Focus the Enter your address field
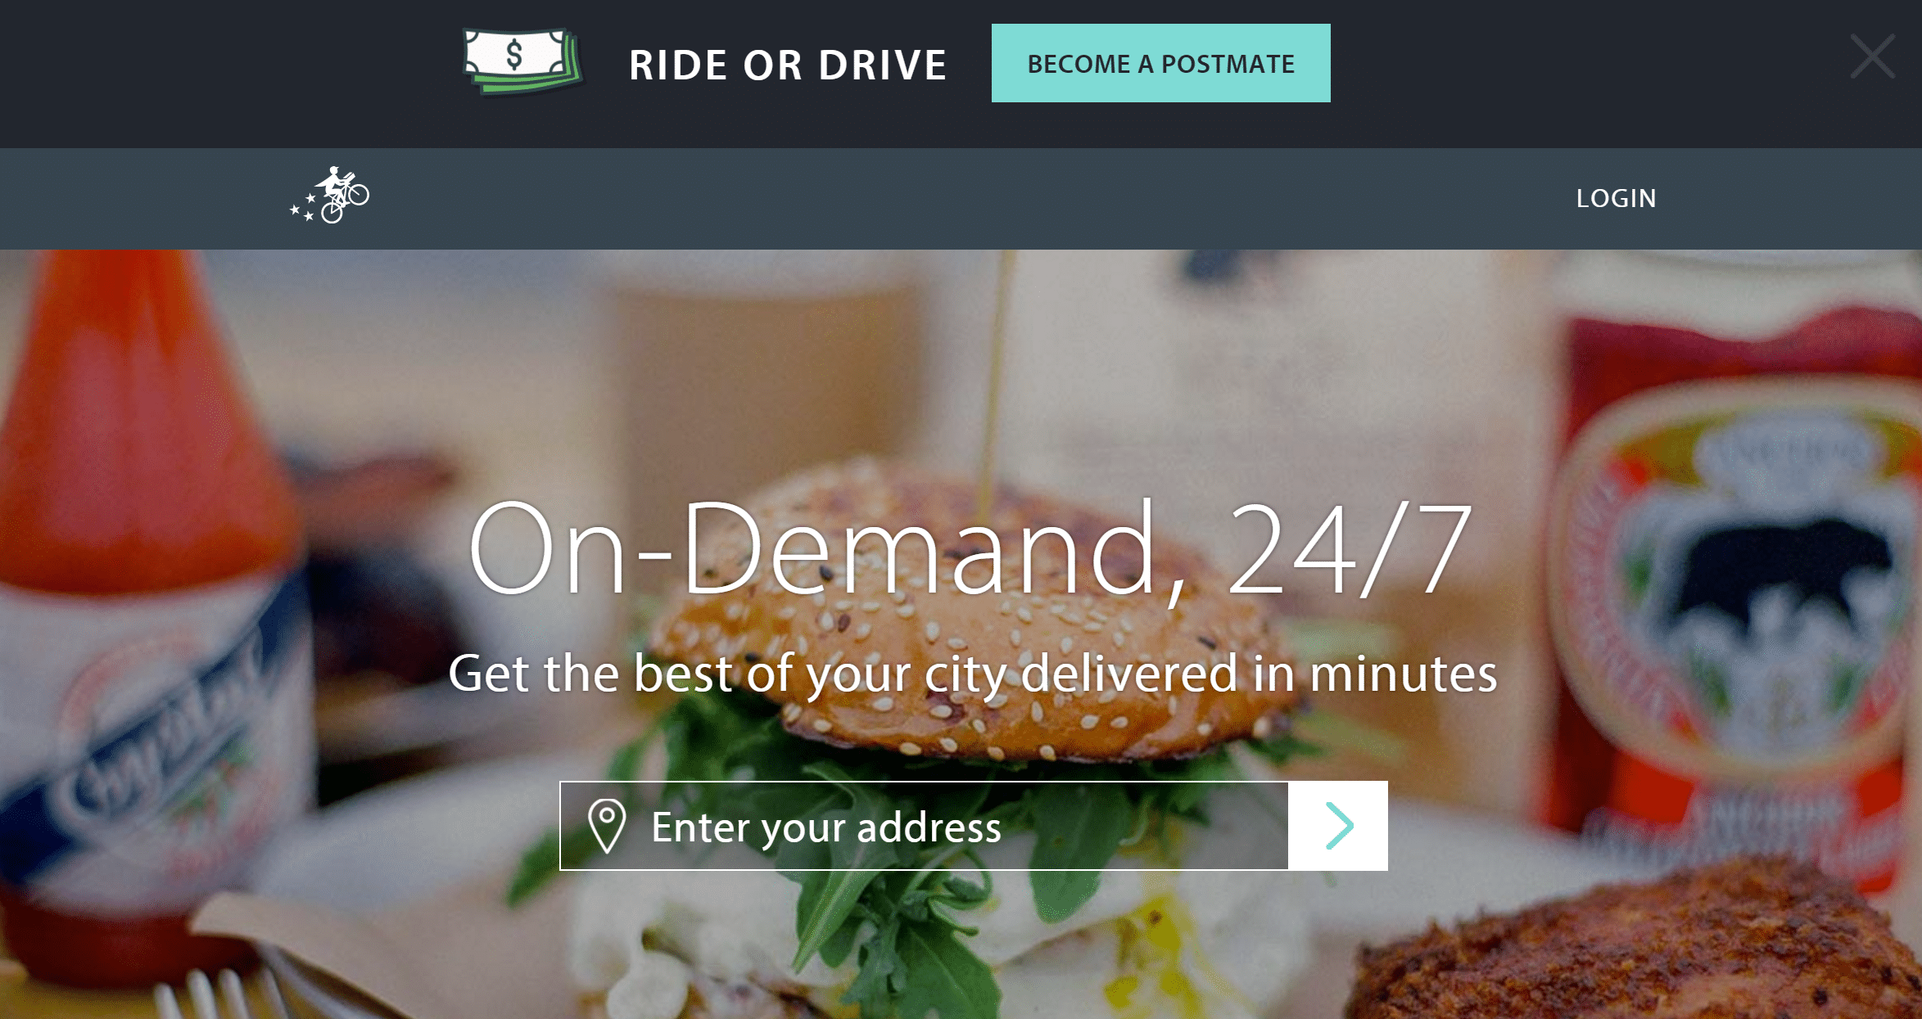This screenshot has height=1019, width=1922. pyautogui.click(x=924, y=826)
